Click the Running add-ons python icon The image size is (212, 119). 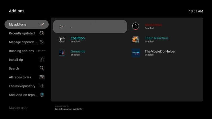click(x=42, y=51)
